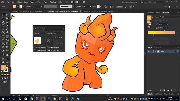Click artwork thumbnail in Transparency panel
Image resolution: width=180 pixels, height=101 pixels.
pyautogui.click(x=37, y=40)
